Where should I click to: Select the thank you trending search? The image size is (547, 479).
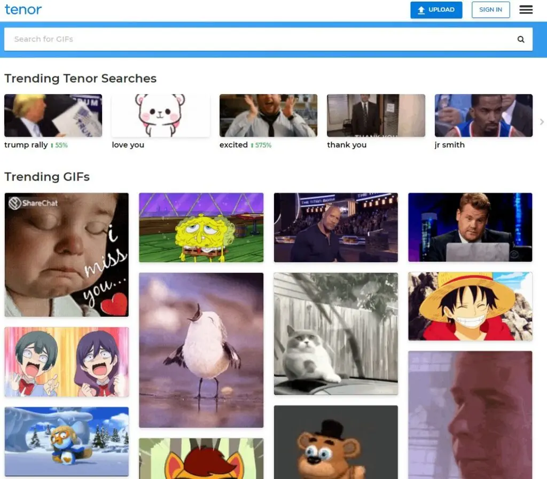(376, 116)
